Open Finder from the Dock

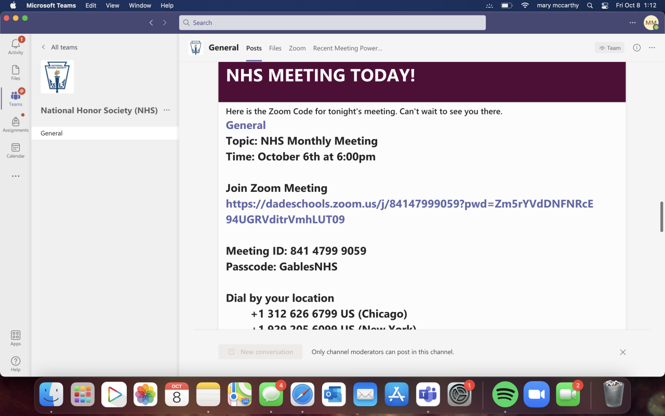pos(51,395)
